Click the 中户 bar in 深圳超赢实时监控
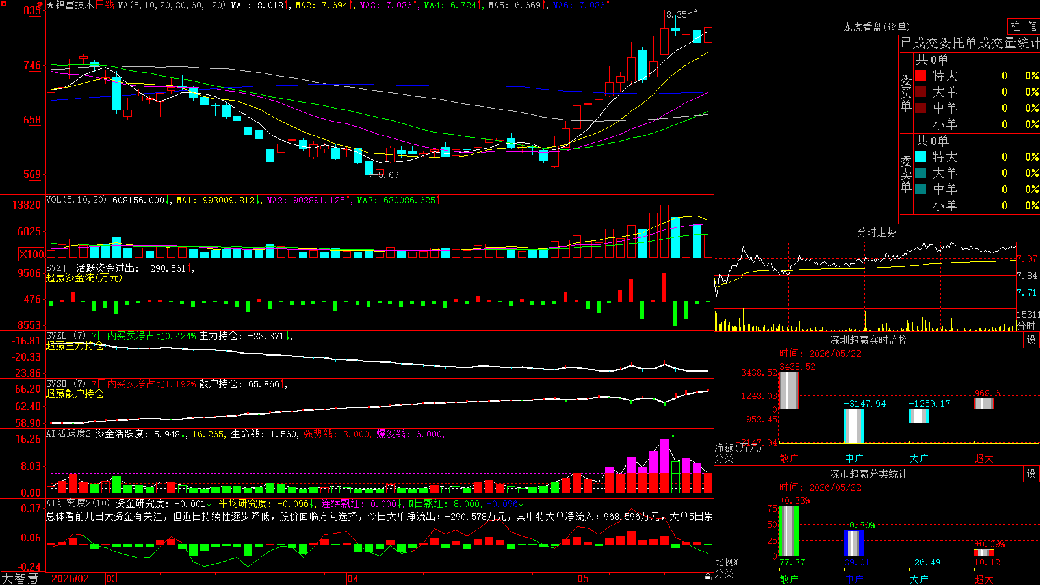Screen dimensions: 1040x585 click(x=853, y=426)
